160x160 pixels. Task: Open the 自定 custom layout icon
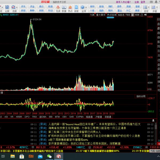click(x=145, y=8)
